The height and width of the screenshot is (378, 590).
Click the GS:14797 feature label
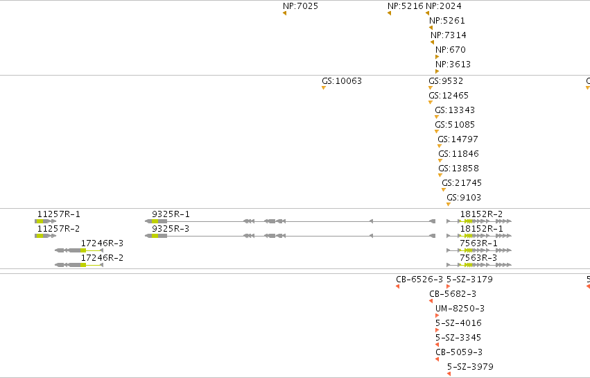[x=458, y=139]
